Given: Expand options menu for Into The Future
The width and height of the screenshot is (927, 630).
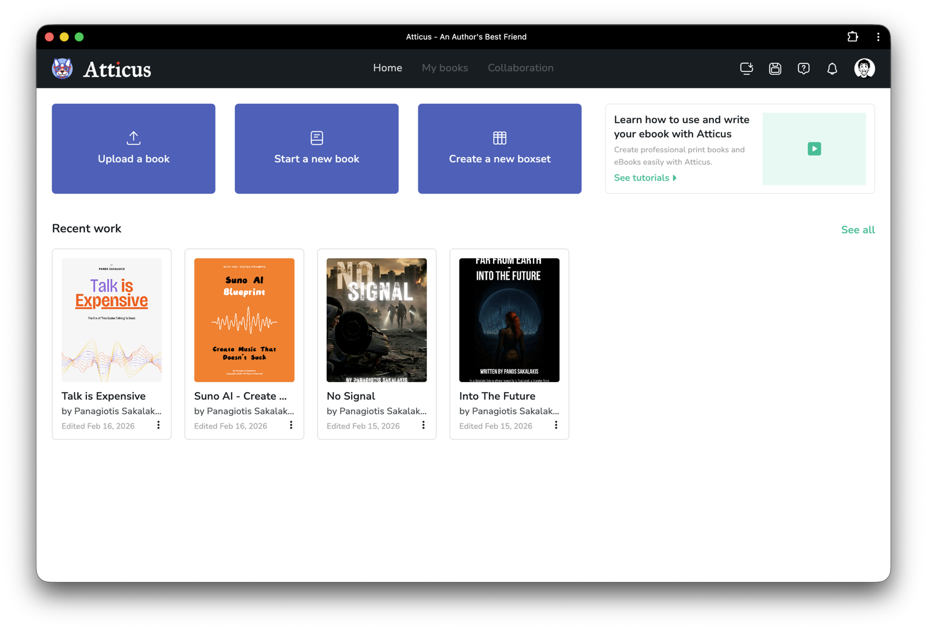Looking at the screenshot, I should coord(556,425).
